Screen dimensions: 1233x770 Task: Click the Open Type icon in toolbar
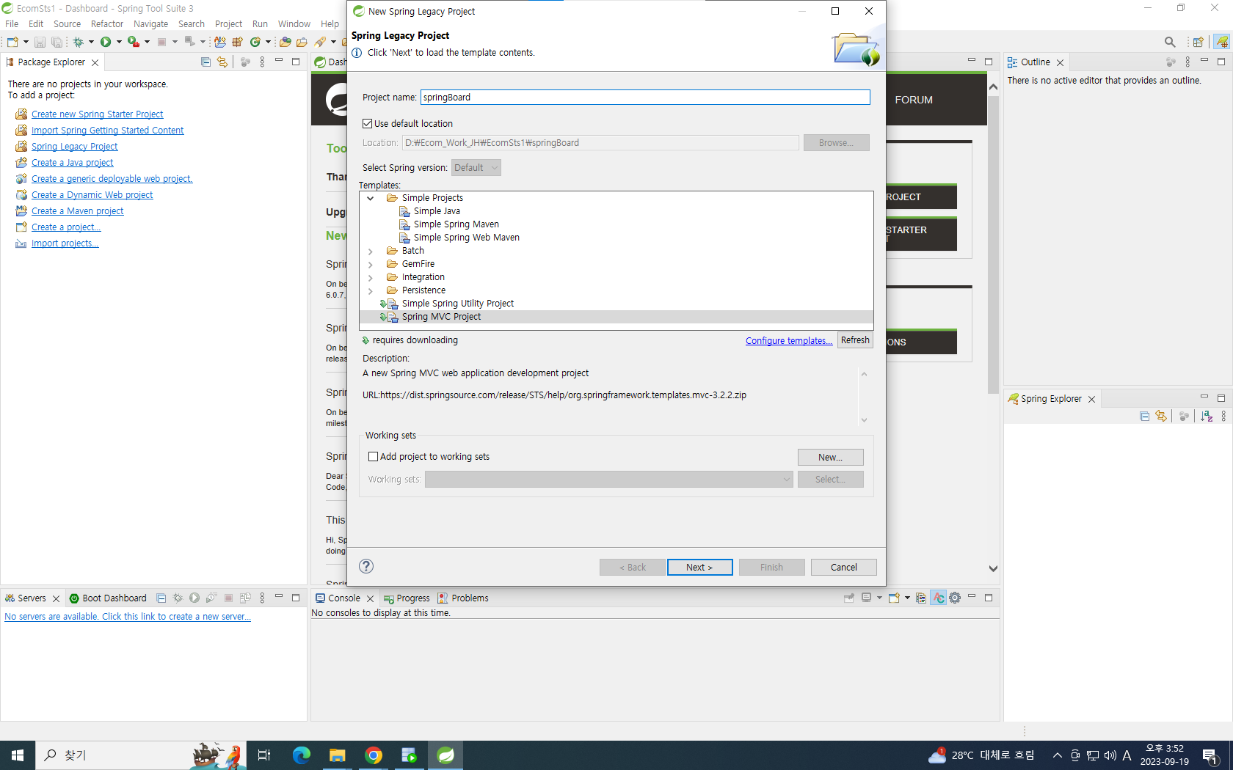pos(285,42)
